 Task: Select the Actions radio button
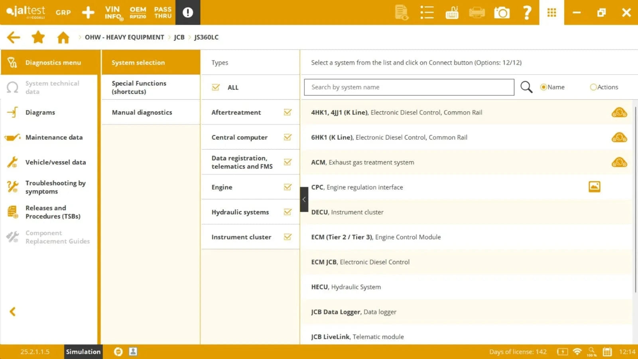click(593, 87)
